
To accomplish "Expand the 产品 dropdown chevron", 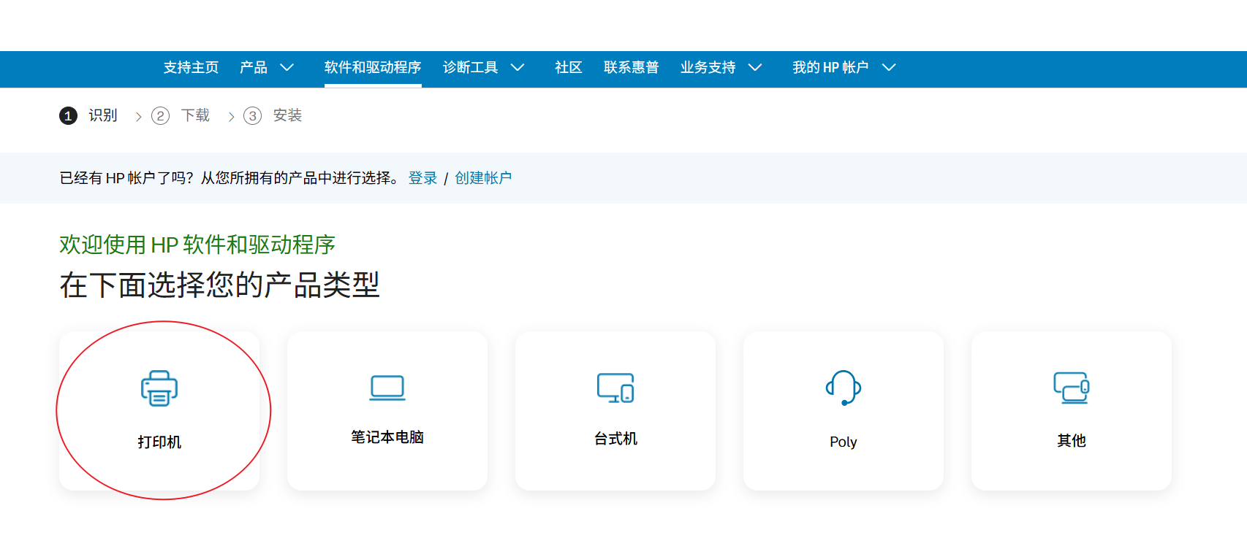I will [x=287, y=68].
